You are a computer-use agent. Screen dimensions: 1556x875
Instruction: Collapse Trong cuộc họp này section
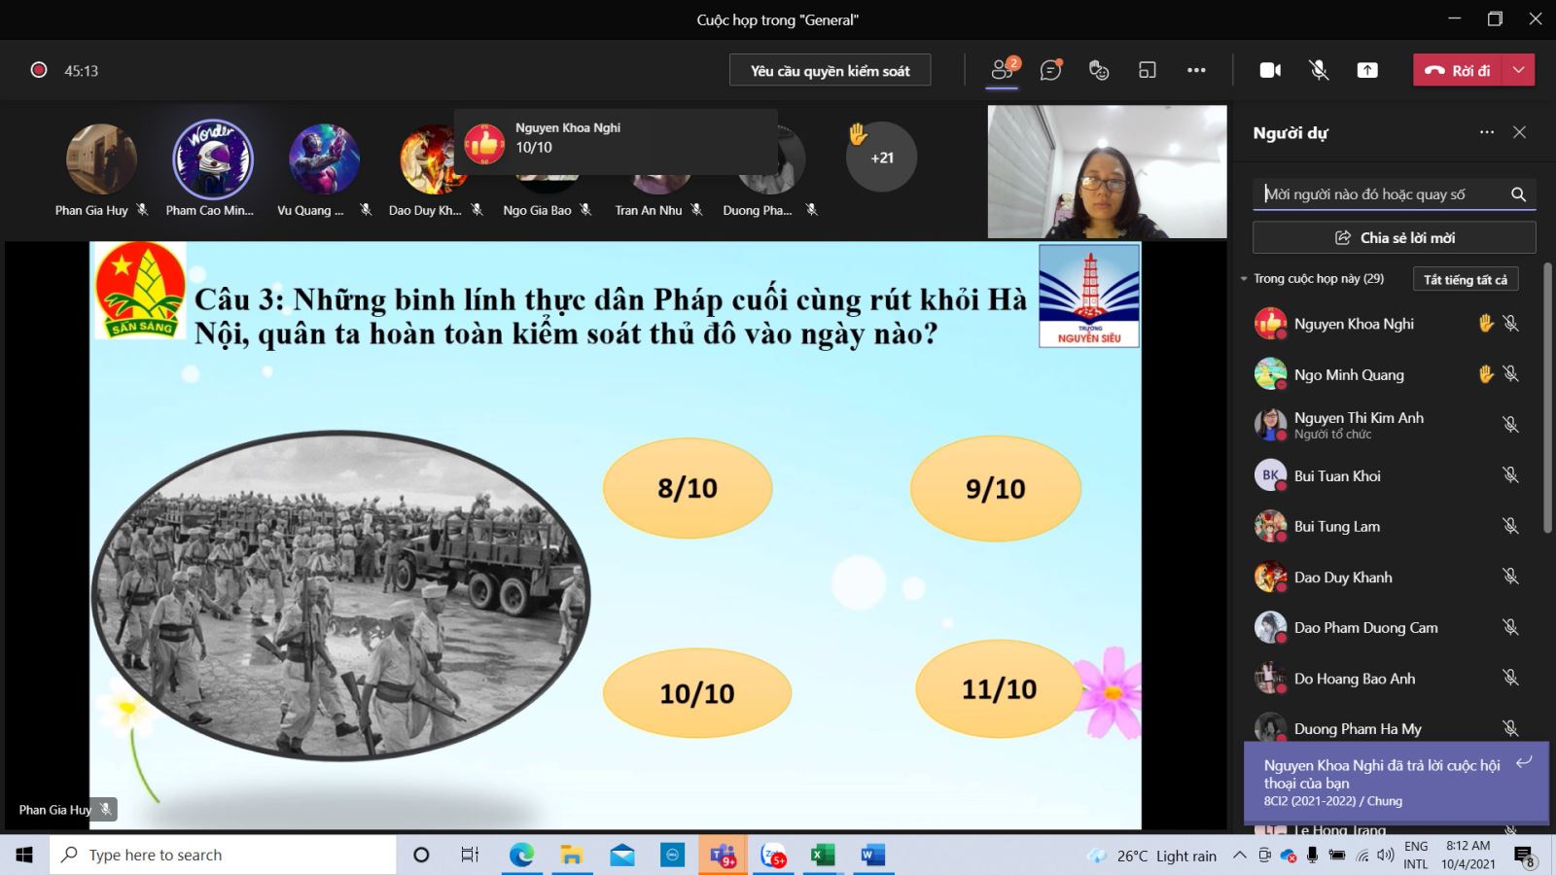(1244, 279)
